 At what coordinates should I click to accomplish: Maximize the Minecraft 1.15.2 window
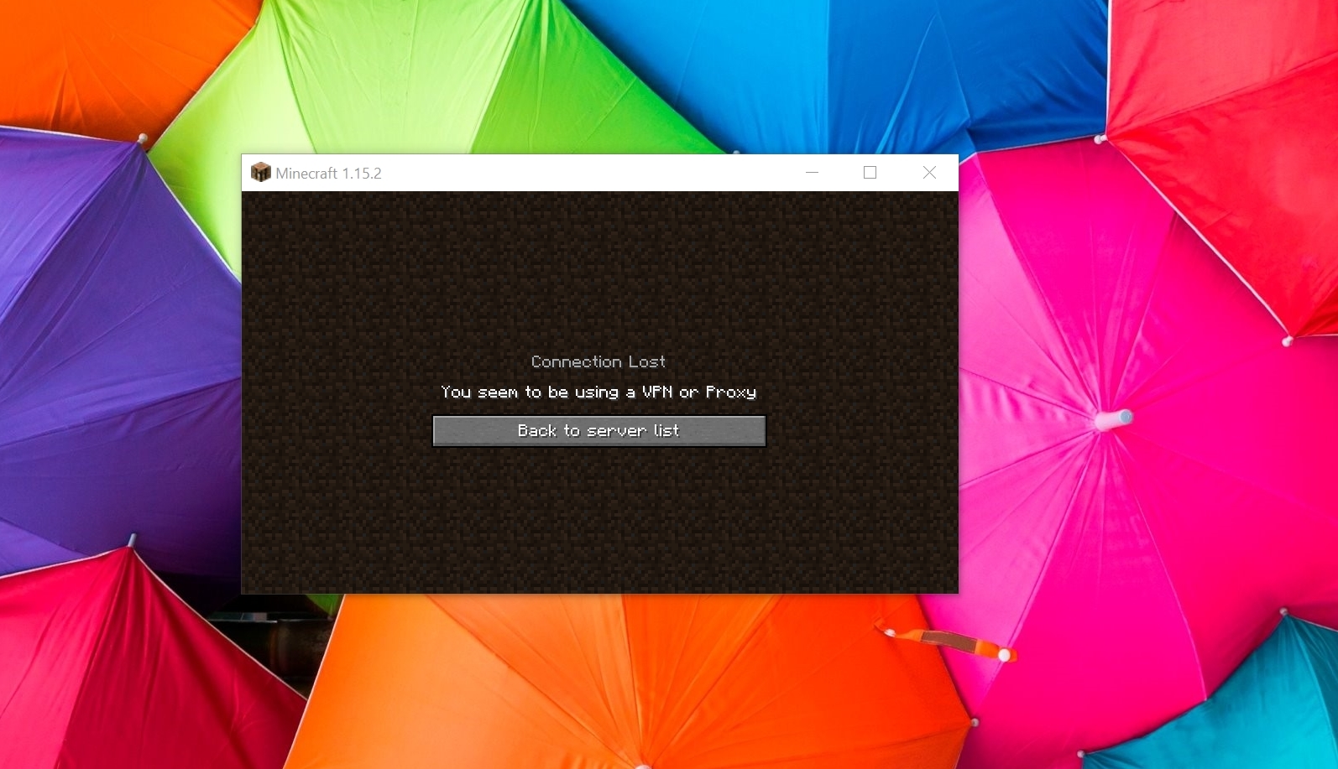870,173
